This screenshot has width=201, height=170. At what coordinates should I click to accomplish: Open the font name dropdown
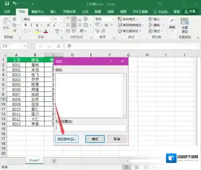click(x=51, y=19)
